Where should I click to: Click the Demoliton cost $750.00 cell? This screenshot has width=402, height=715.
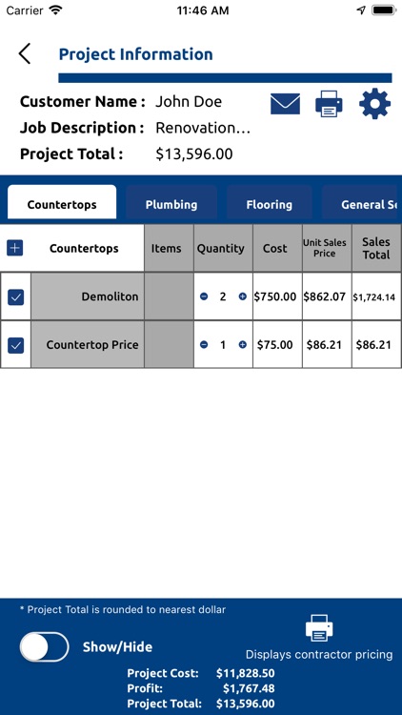(277, 296)
